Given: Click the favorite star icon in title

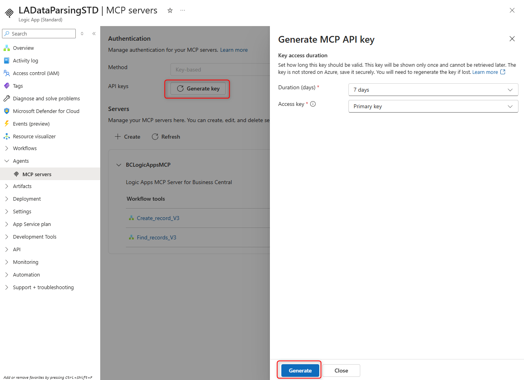Looking at the screenshot, I should (x=170, y=11).
